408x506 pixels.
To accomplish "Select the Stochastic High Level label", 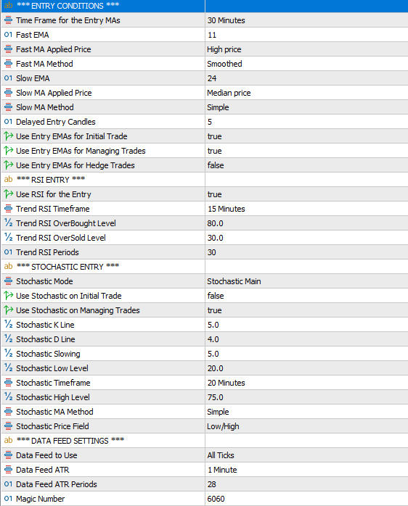I will [x=53, y=397].
